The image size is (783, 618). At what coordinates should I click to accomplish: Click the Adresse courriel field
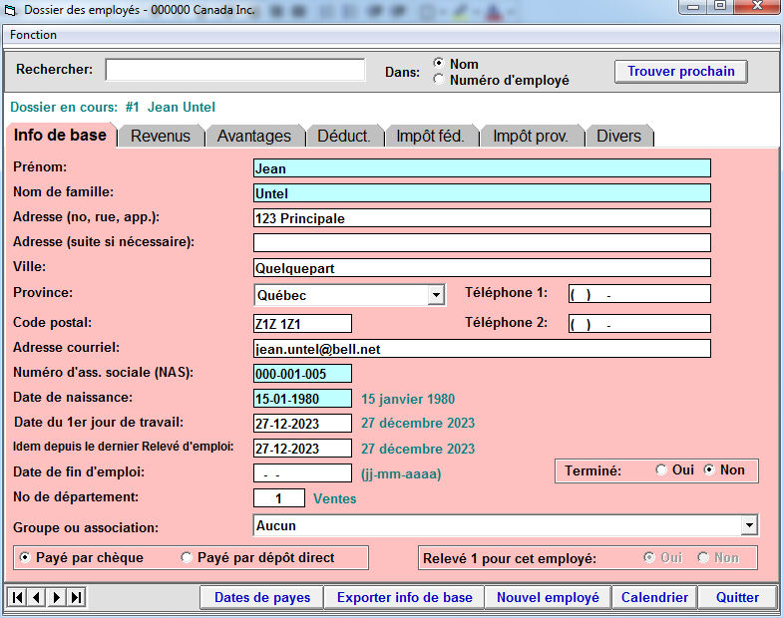[x=482, y=349]
